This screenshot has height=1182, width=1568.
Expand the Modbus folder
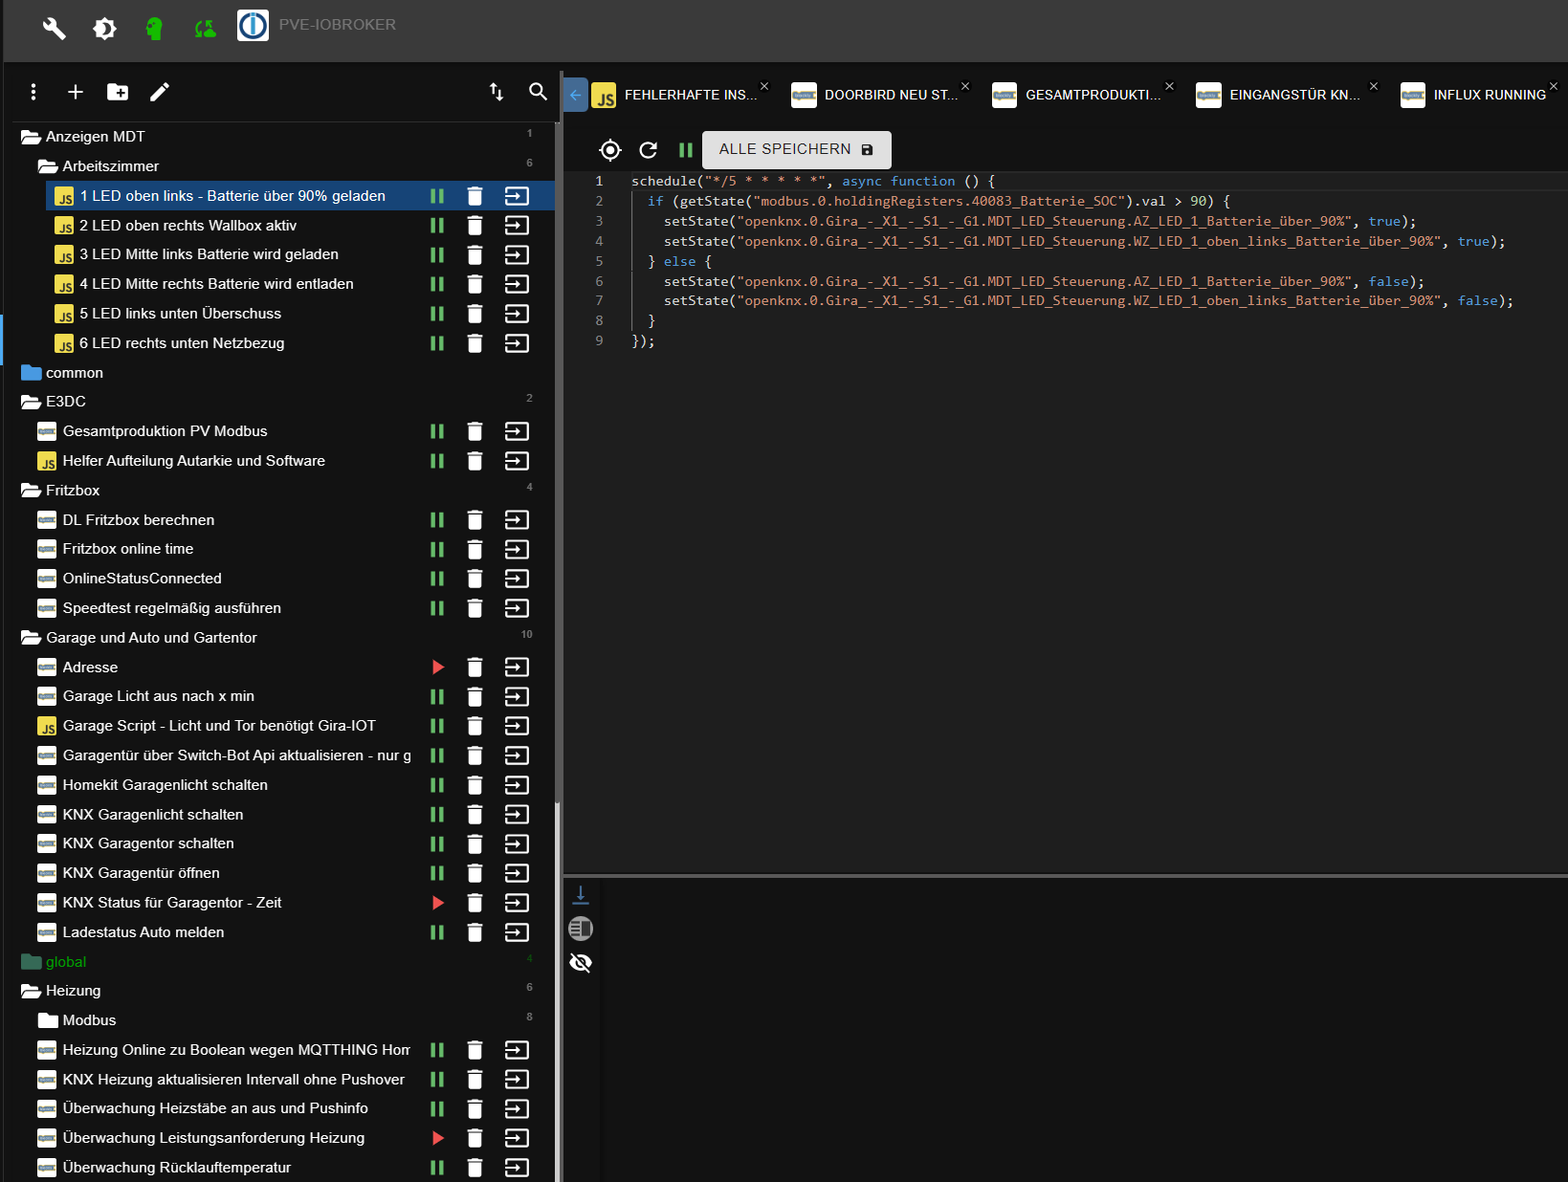(48, 1020)
